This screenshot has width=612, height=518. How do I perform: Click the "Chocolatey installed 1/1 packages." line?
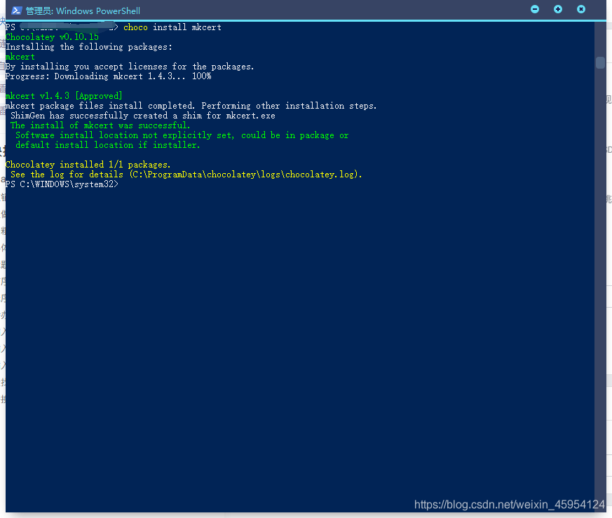click(x=88, y=165)
